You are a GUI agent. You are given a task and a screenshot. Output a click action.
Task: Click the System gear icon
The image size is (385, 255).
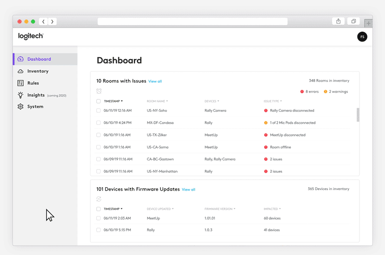tap(20, 107)
